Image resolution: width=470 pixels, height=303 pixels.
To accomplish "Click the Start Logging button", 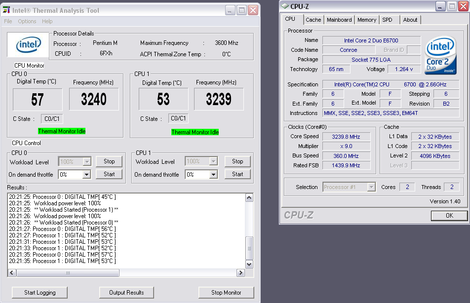I will click(x=40, y=293).
